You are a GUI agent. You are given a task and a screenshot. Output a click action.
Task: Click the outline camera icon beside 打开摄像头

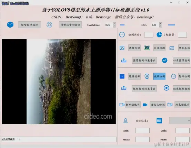pos(122,105)
